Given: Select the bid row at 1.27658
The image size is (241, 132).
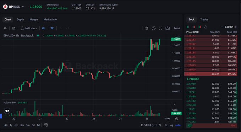Looking at the screenshot, I should 211,97.
